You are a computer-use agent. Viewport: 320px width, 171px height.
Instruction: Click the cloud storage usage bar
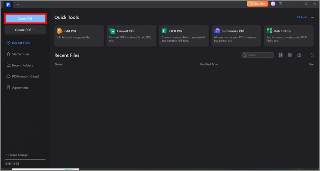(x=25, y=159)
